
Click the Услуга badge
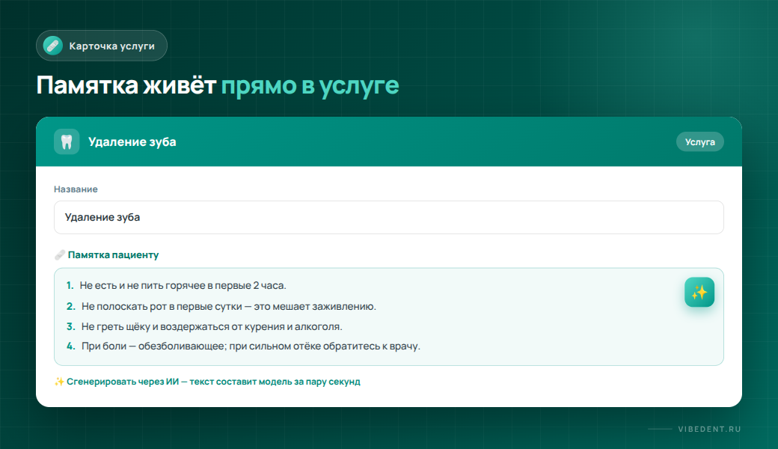699,142
